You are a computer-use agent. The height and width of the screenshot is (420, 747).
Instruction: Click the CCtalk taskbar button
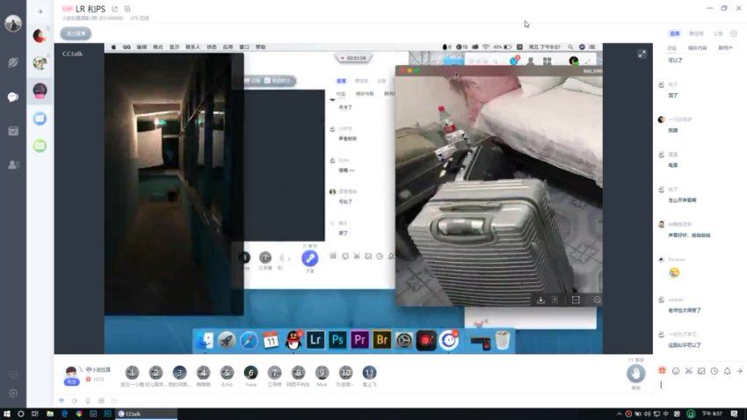tap(146, 414)
